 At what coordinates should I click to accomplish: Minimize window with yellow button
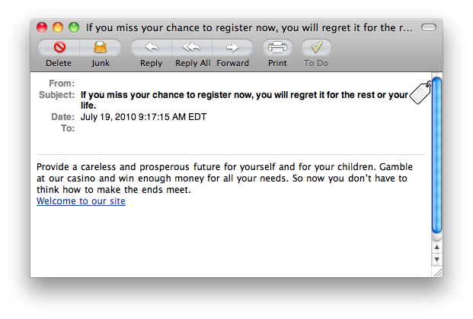click(58, 27)
